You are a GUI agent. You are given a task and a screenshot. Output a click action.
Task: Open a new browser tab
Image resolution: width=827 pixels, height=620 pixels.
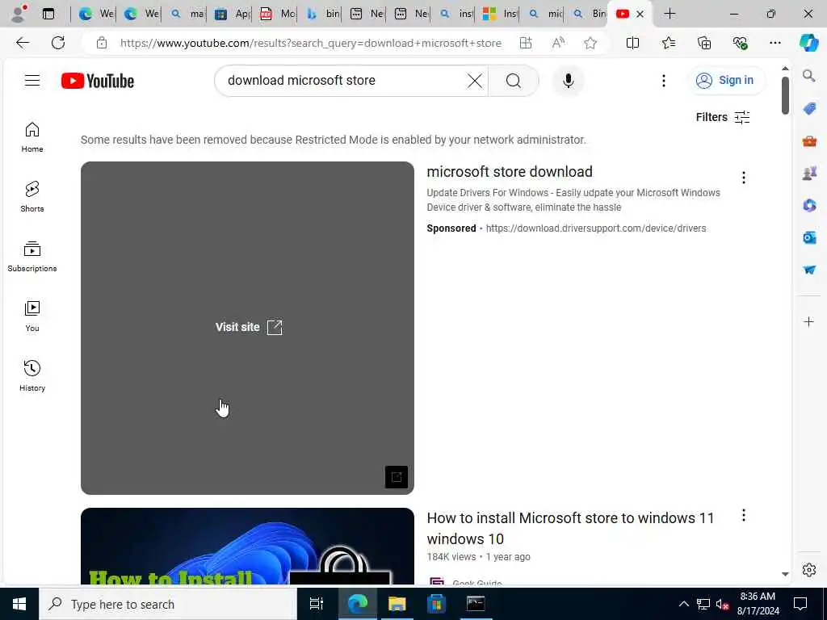[x=670, y=14]
